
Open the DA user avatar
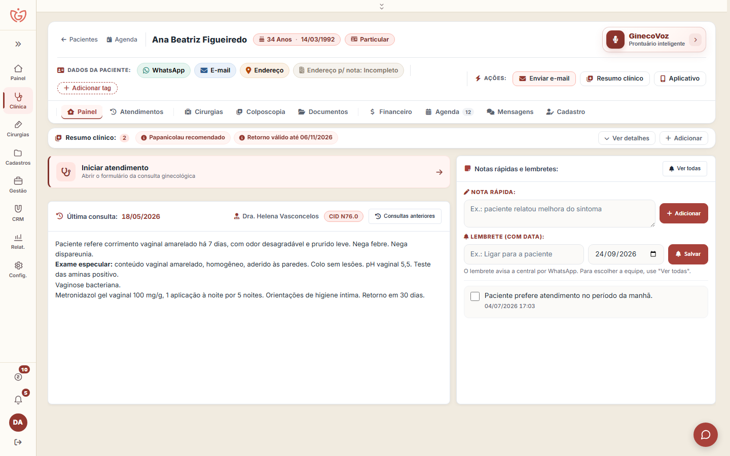(x=18, y=423)
